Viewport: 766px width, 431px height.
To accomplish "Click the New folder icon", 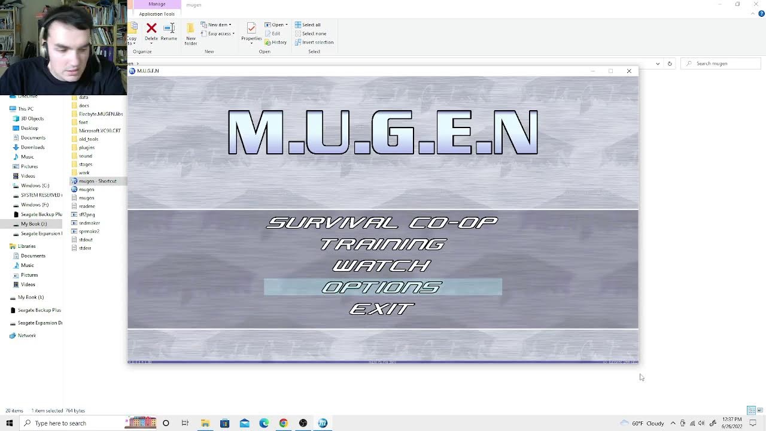I will tap(191, 34).
